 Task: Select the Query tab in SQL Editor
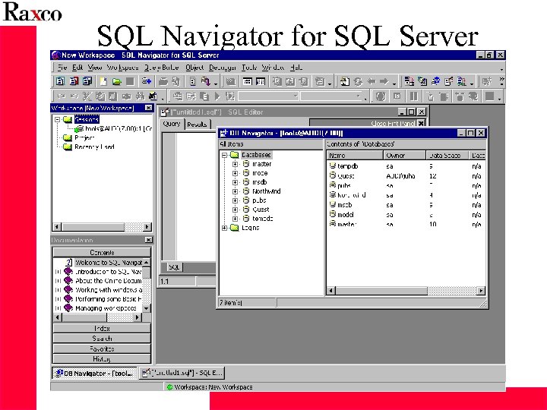[172, 124]
